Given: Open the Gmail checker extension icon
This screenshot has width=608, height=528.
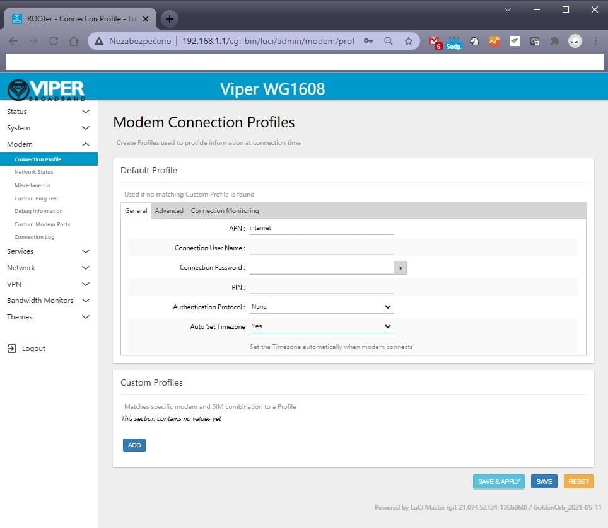Looking at the screenshot, I should (x=435, y=42).
